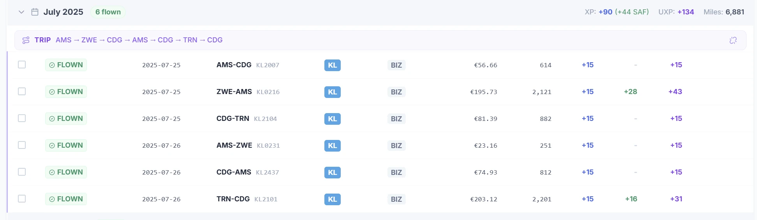This screenshot has width=757, height=220.
Task: Click route CDG-AMS in the table
Action: tap(234, 172)
